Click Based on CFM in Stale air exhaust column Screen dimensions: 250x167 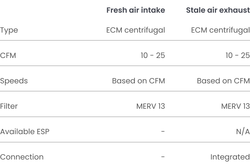coord(223,81)
